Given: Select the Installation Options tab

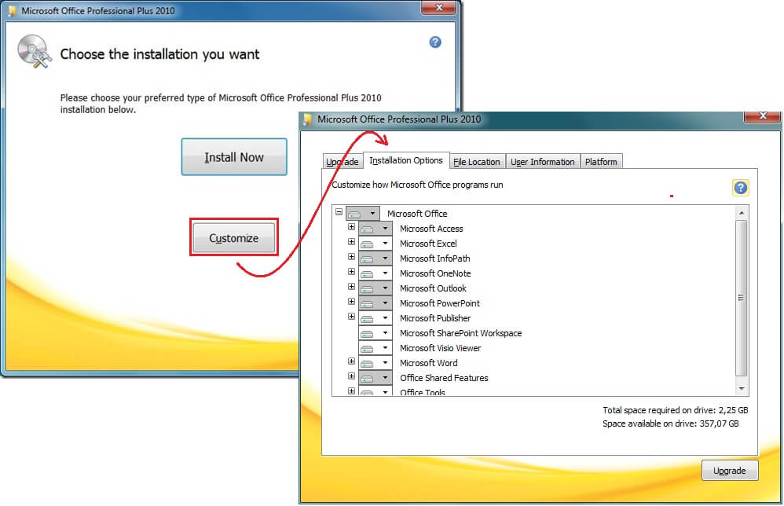Looking at the screenshot, I should click(x=406, y=160).
